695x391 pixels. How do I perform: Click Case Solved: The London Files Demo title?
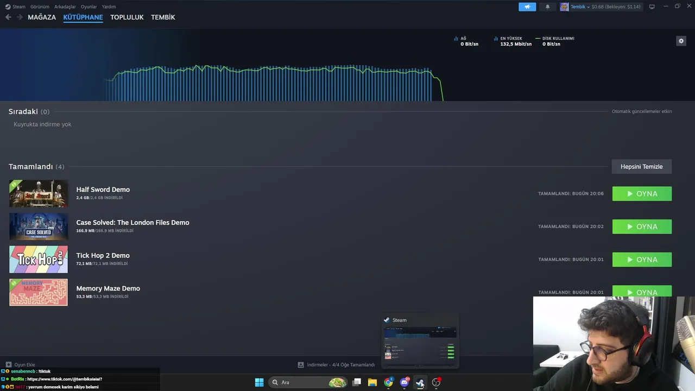coord(132,223)
